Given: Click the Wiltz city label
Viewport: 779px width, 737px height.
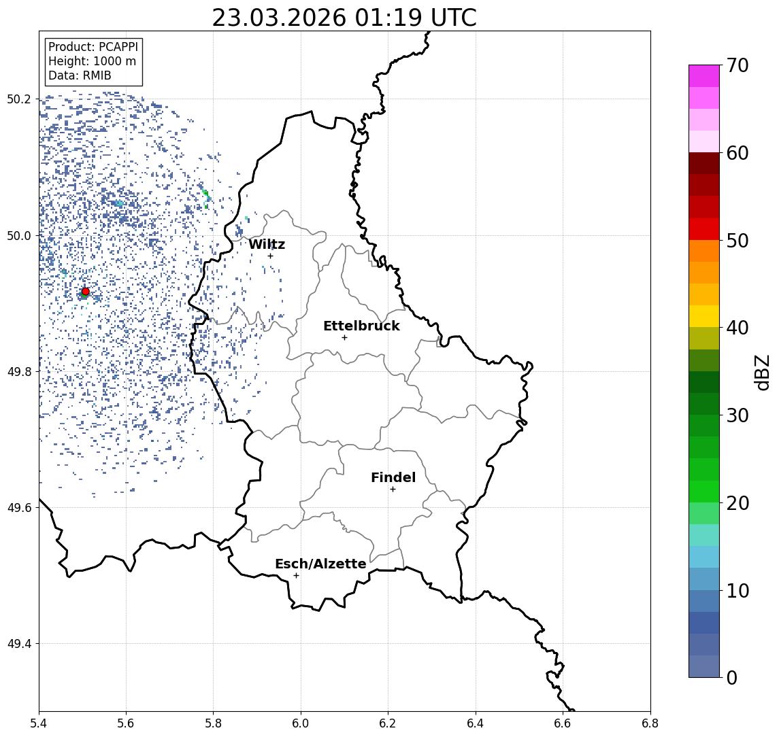Looking at the screenshot, I should pyautogui.click(x=267, y=244).
